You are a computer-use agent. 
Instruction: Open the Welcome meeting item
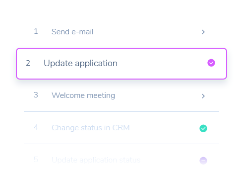[83, 95]
